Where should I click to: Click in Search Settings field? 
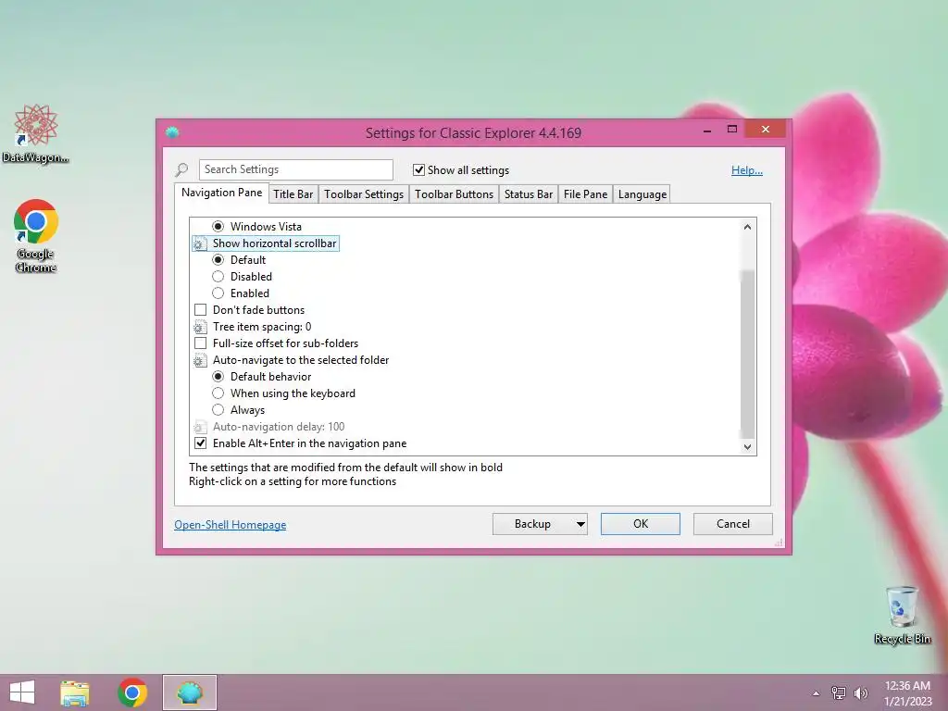pos(295,170)
